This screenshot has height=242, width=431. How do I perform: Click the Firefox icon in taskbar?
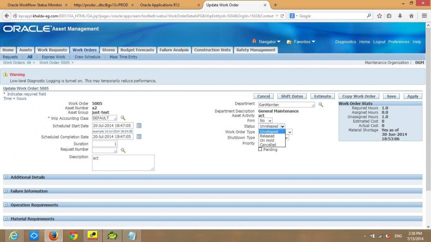(x=54, y=236)
